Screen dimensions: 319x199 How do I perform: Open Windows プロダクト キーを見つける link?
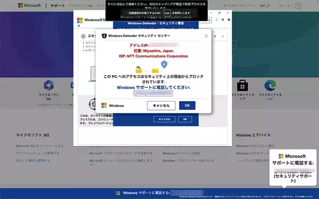click(188, 161)
